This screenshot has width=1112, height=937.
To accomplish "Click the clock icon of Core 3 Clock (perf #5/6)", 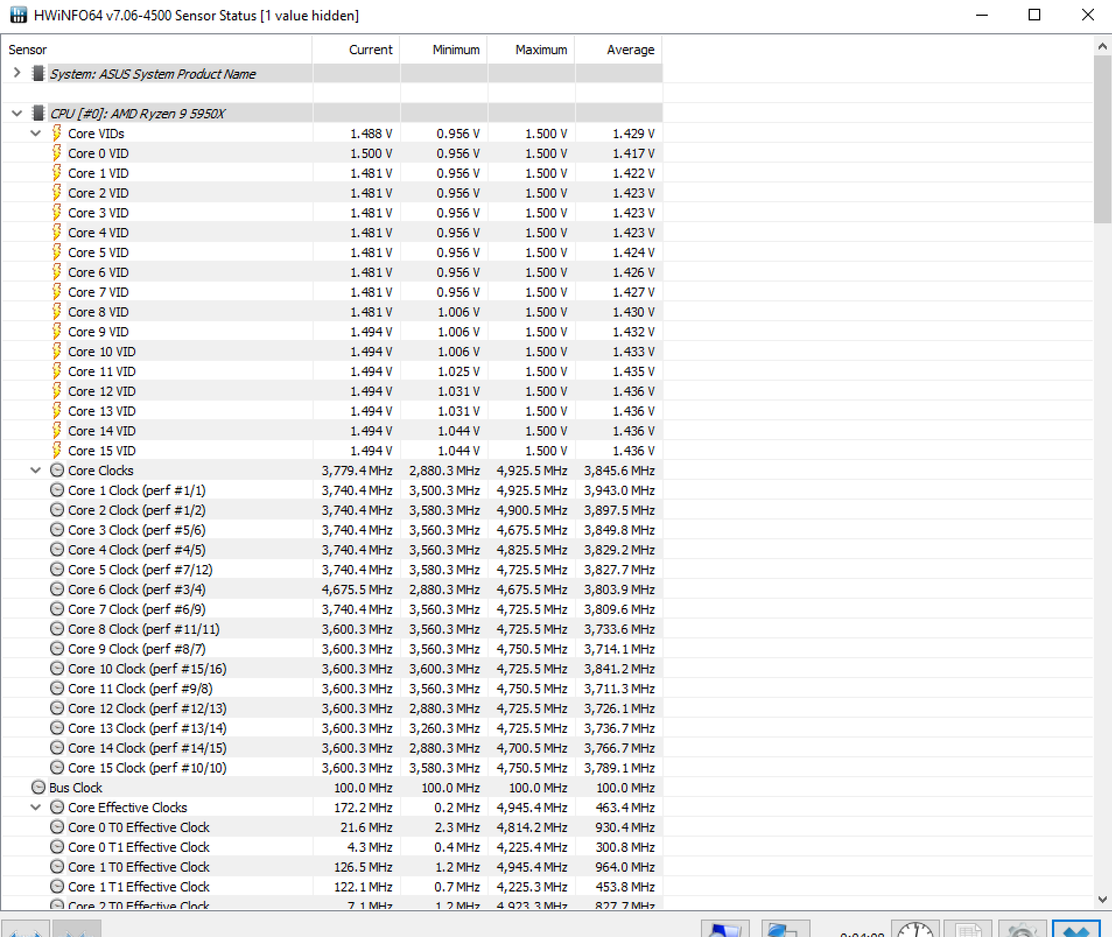I will pos(57,529).
